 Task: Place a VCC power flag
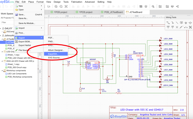(168, 27)
